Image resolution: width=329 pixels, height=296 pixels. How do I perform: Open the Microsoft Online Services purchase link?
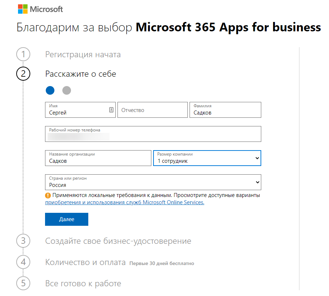[x=125, y=202]
